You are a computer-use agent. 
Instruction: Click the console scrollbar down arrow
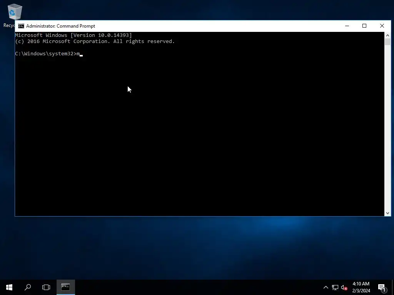point(387,213)
